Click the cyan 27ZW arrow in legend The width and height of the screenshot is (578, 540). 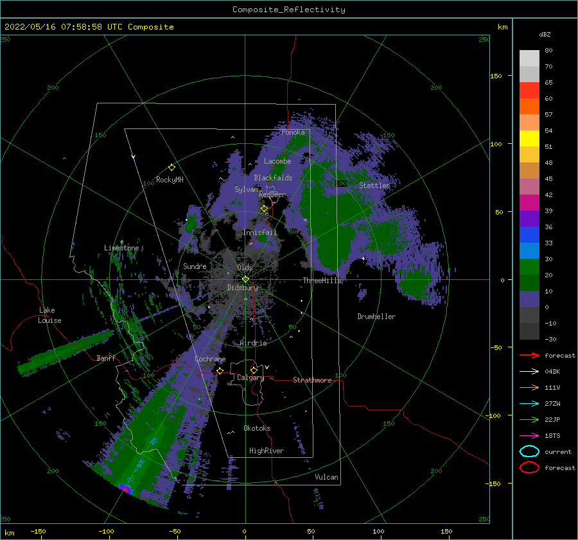[529, 404]
